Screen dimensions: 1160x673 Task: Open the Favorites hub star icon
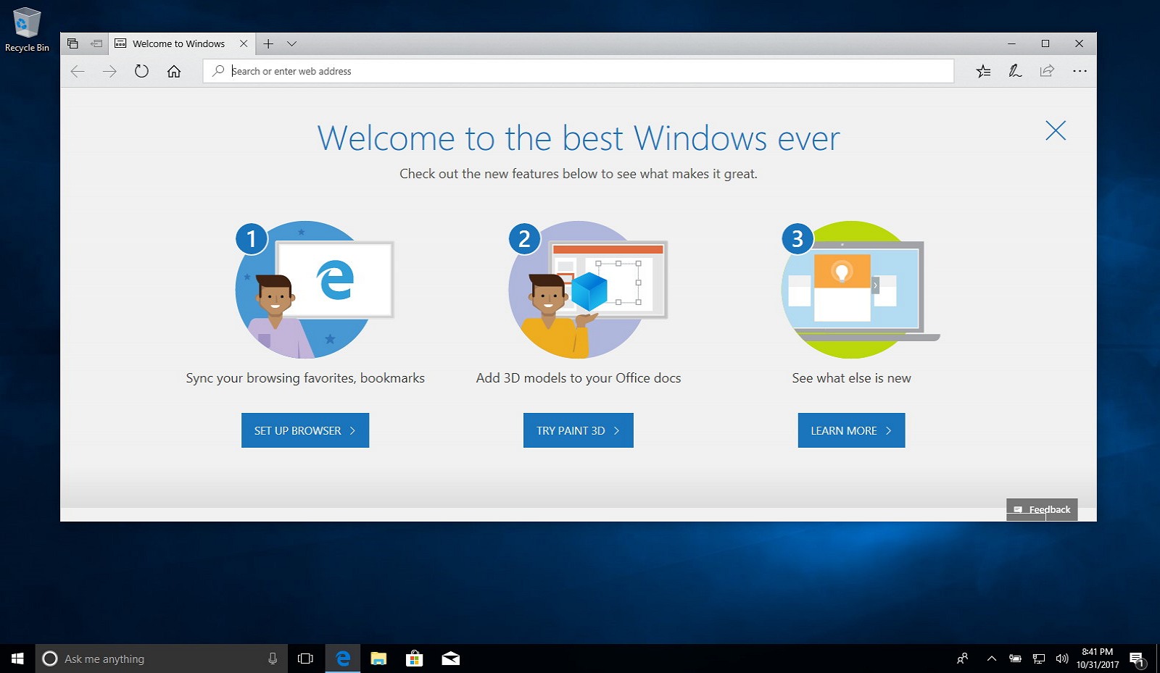[983, 71]
